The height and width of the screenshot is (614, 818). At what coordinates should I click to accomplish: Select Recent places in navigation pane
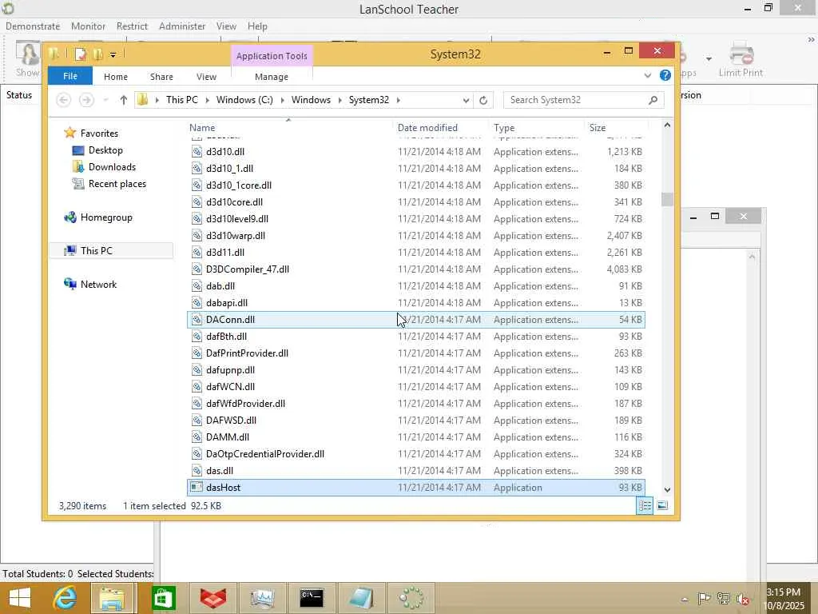(x=117, y=184)
